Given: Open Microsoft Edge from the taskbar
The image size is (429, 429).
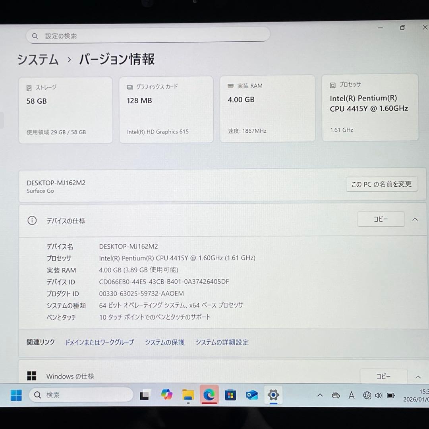Looking at the screenshot, I should [x=209, y=394].
